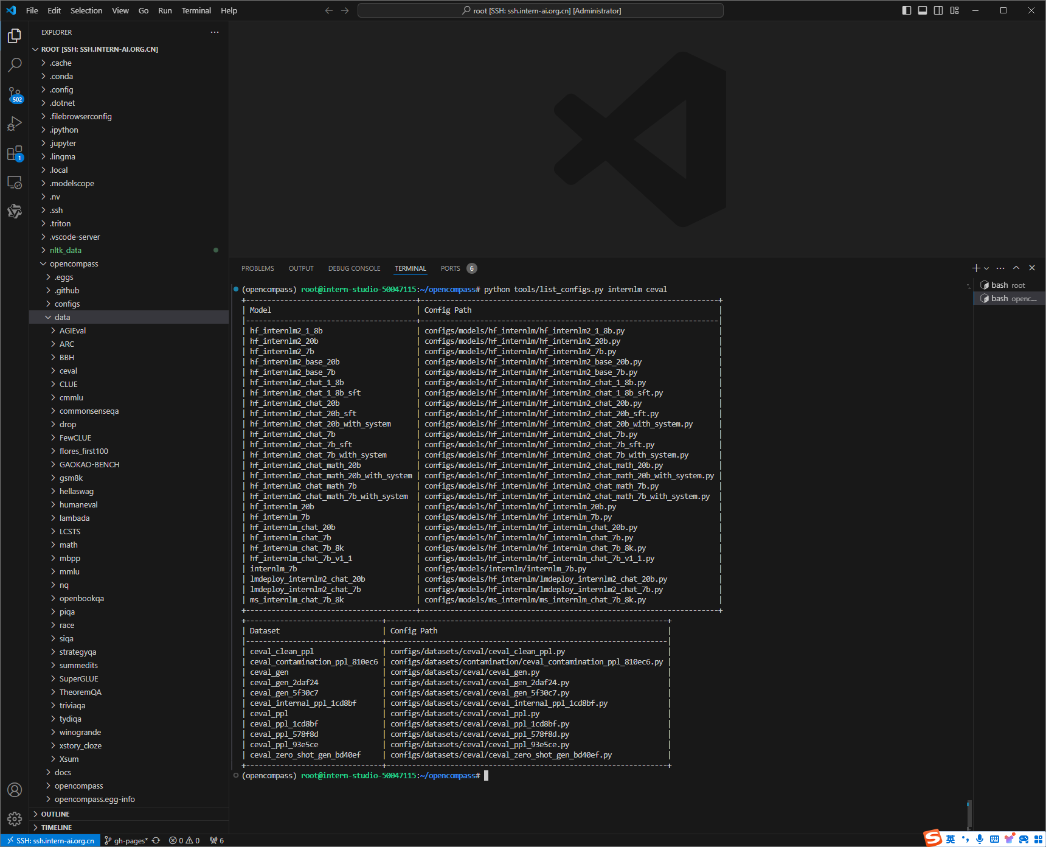This screenshot has height=847, width=1046.
Task: Expand the .vscode-server folder
Action: pos(129,237)
